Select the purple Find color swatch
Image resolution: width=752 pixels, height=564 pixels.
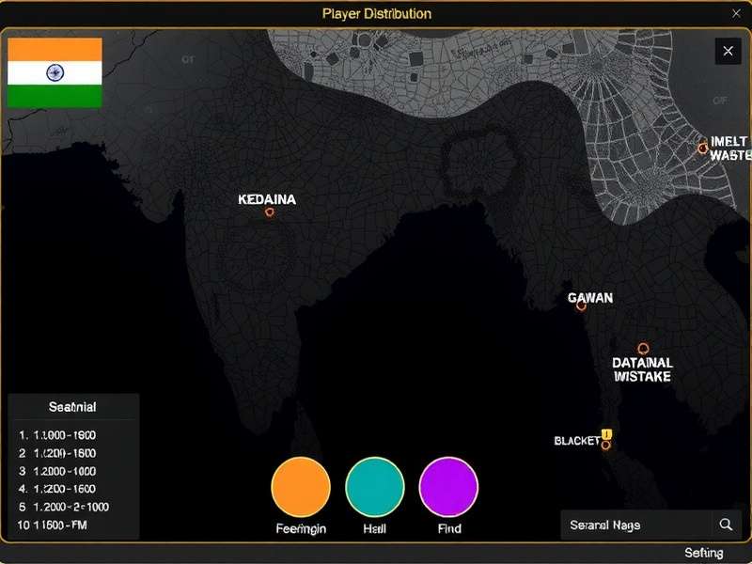pyautogui.click(x=449, y=484)
